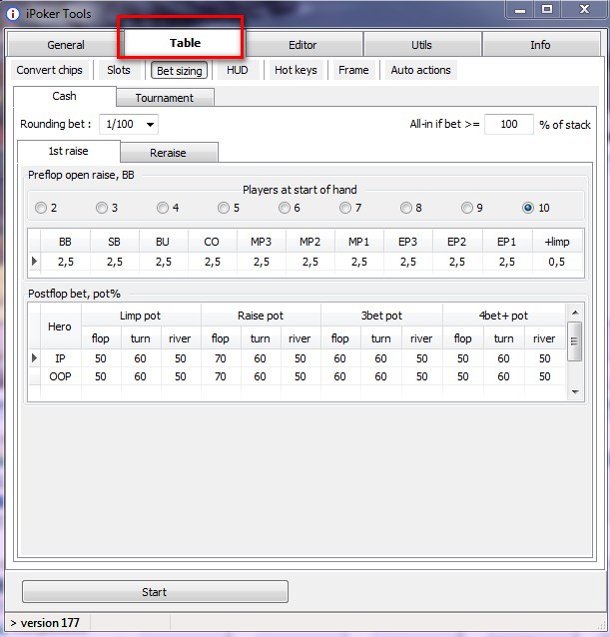
Task: Click the IP 4bet+ pot river cell
Action: [x=545, y=358]
